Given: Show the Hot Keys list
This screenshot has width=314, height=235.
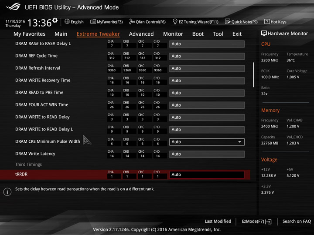Looking at the screenshot, I should tap(275, 22).
